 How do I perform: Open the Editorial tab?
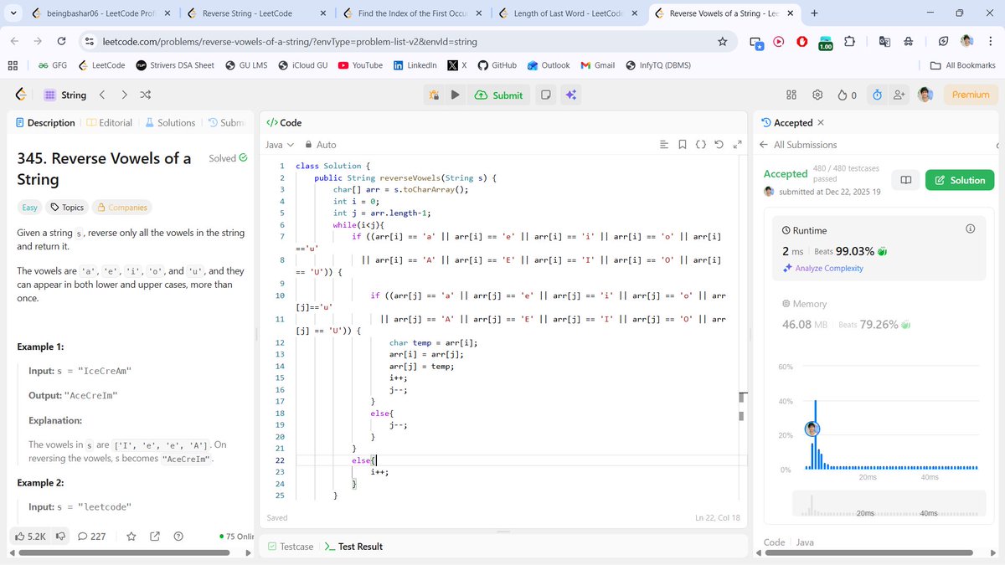click(x=116, y=122)
